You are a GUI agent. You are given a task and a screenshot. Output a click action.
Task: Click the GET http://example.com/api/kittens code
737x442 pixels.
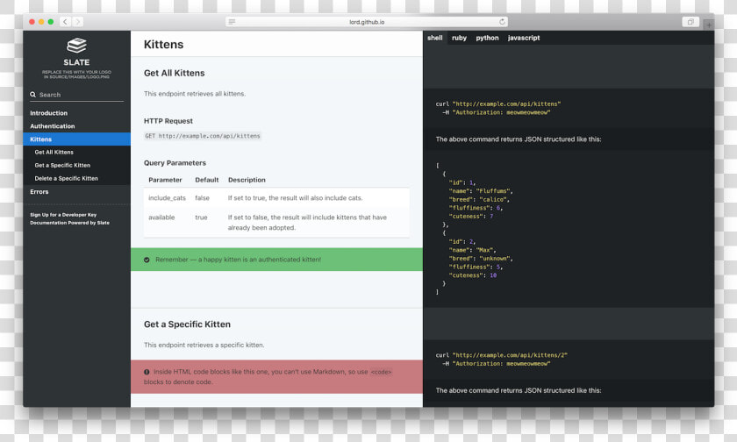pos(203,136)
